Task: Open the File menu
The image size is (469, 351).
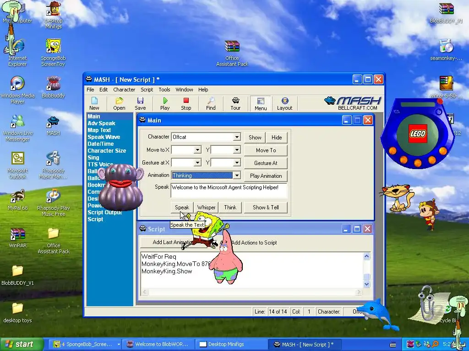Action: click(x=90, y=90)
